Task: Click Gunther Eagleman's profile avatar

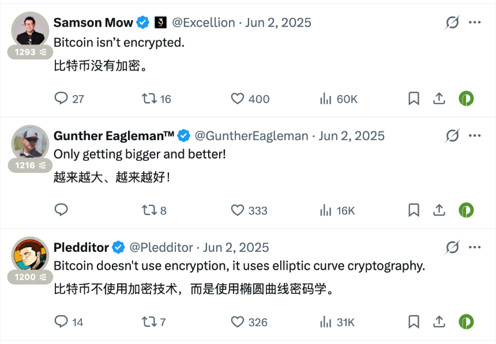Action: [x=30, y=143]
